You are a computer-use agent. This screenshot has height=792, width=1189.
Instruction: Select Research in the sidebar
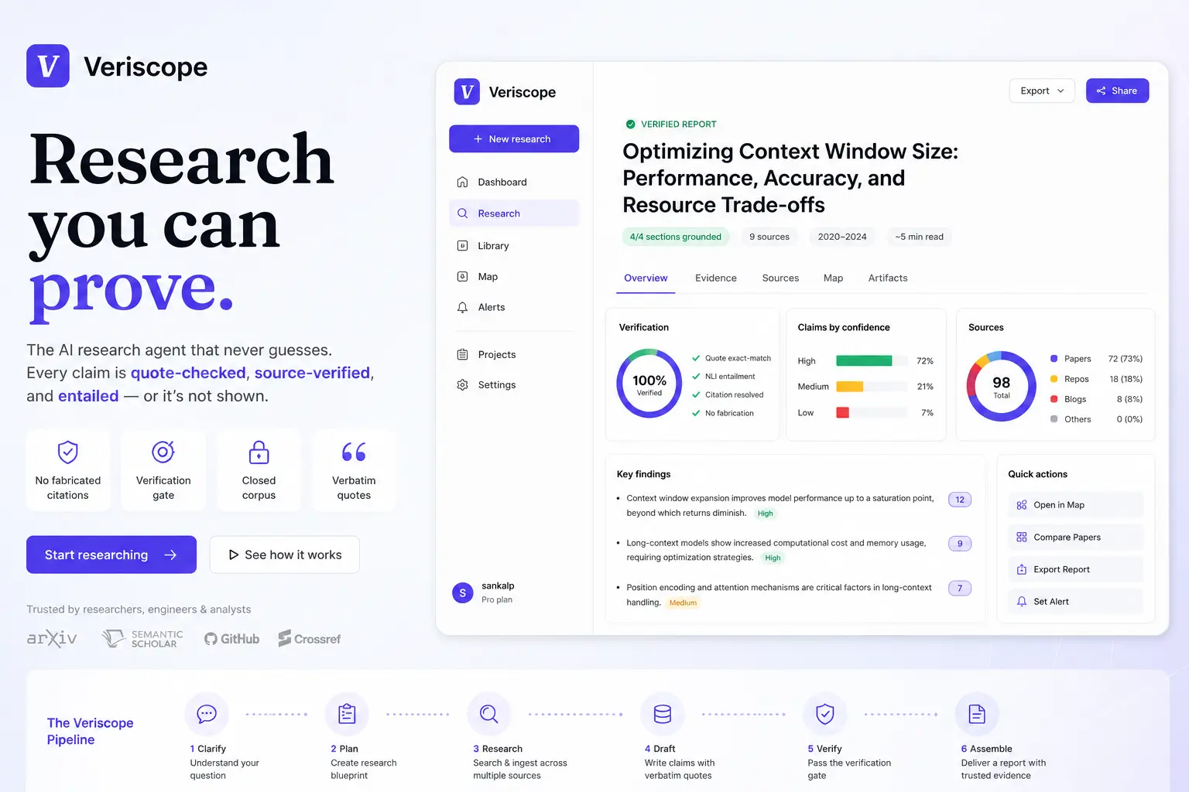(514, 213)
